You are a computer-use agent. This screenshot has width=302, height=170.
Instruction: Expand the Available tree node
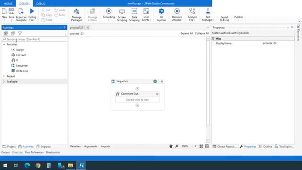pos(4,82)
